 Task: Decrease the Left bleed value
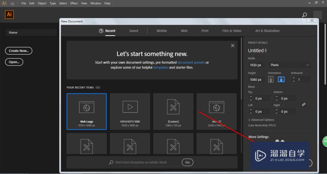pos(251,113)
